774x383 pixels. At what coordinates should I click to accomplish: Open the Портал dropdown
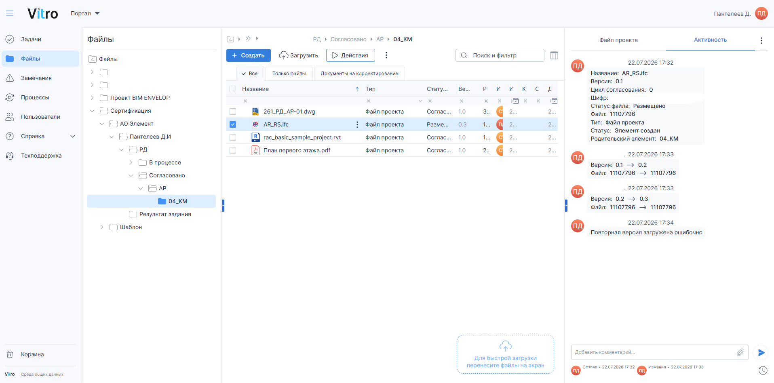tap(85, 13)
